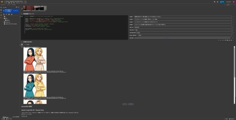Collapse the image edit prompt section
Screen dimensions: 236x120
(22, 14)
